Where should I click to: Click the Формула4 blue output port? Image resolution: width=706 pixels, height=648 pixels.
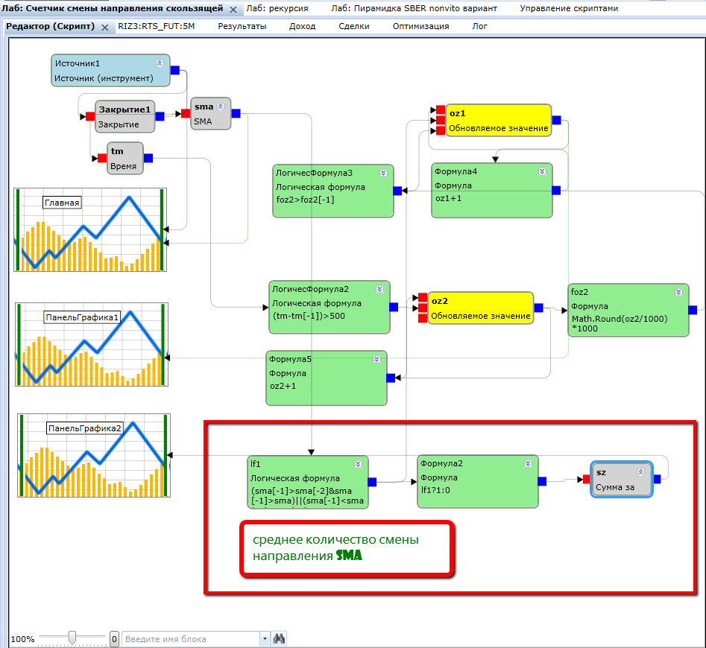coord(556,191)
